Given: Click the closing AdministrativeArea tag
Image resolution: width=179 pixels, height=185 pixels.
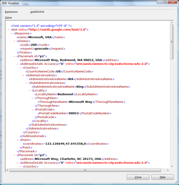Looking at the screenshot, I should coord(42,129).
